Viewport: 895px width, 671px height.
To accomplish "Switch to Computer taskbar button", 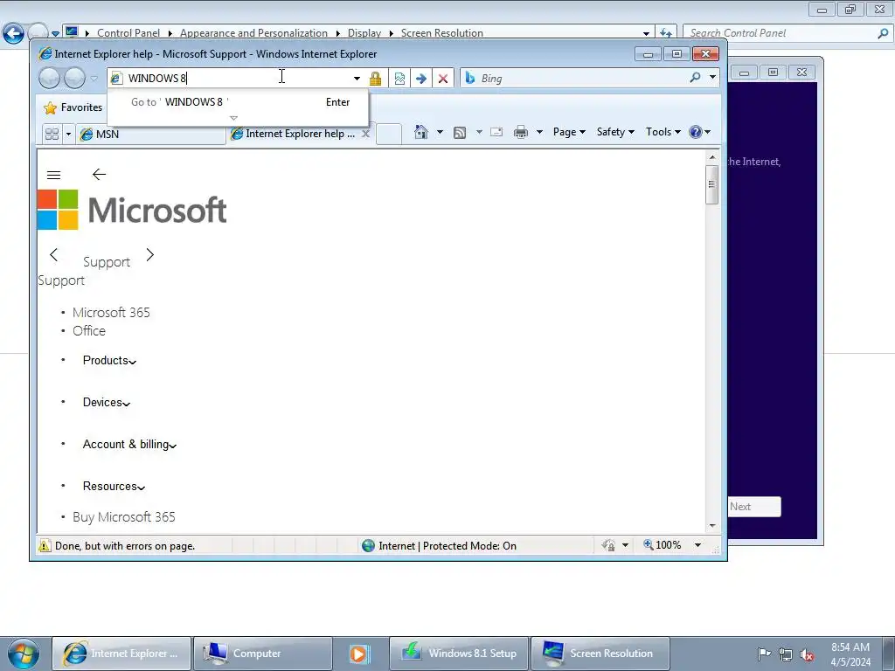I will (x=262, y=654).
